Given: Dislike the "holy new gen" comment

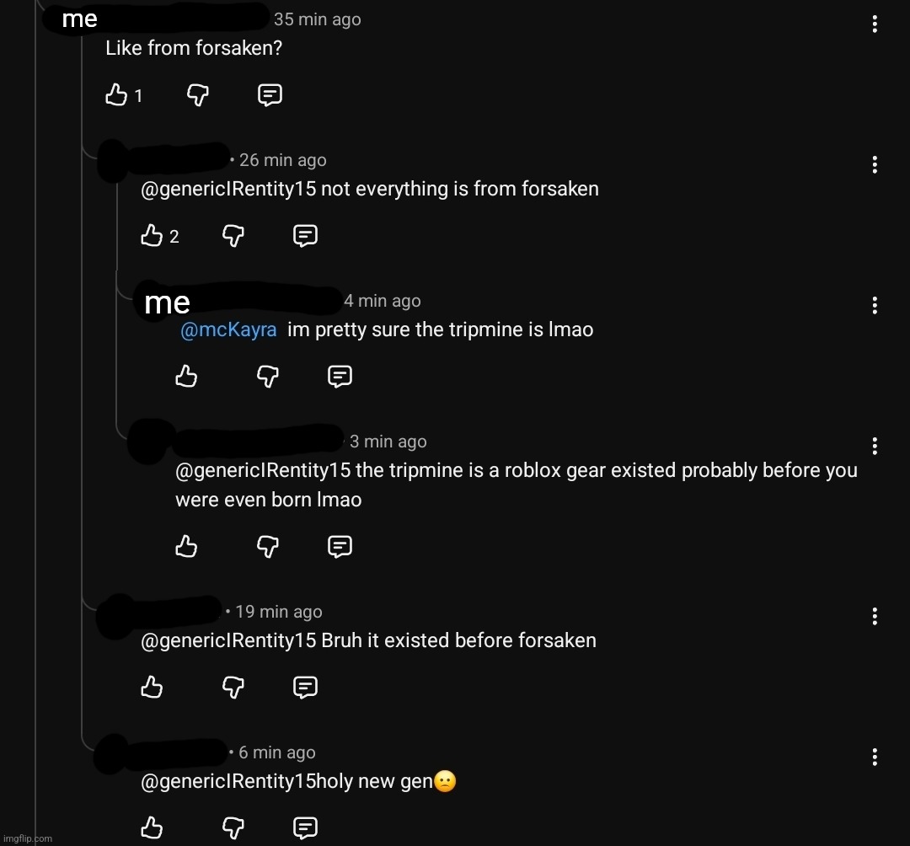Looking at the screenshot, I should [233, 827].
